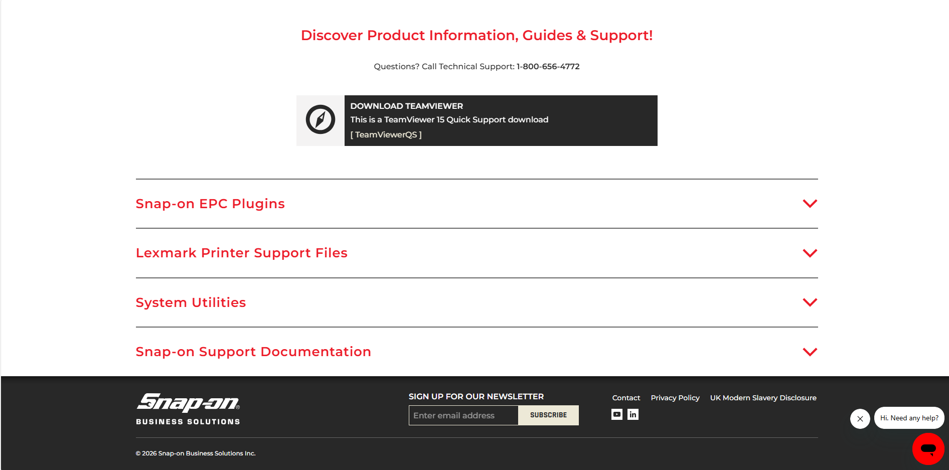This screenshot has width=949, height=470.
Task: Expand Snap-on Support Documentation chevron
Action: tap(810, 352)
